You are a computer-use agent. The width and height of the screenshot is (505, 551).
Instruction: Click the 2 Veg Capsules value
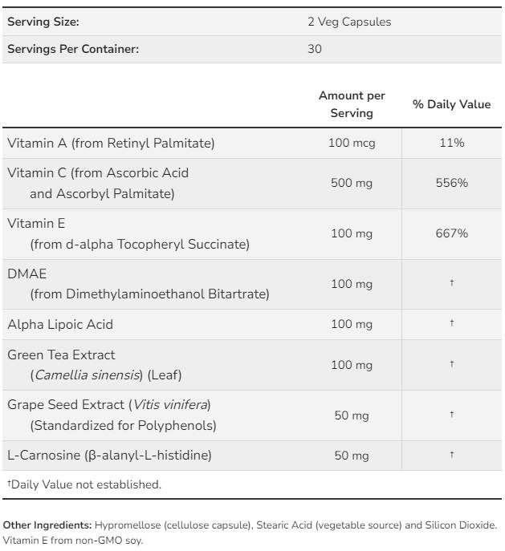point(349,22)
